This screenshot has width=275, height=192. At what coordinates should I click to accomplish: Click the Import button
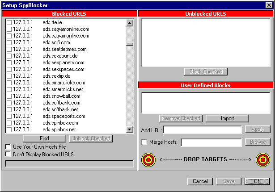pyautogui.click(x=227, y=118)
